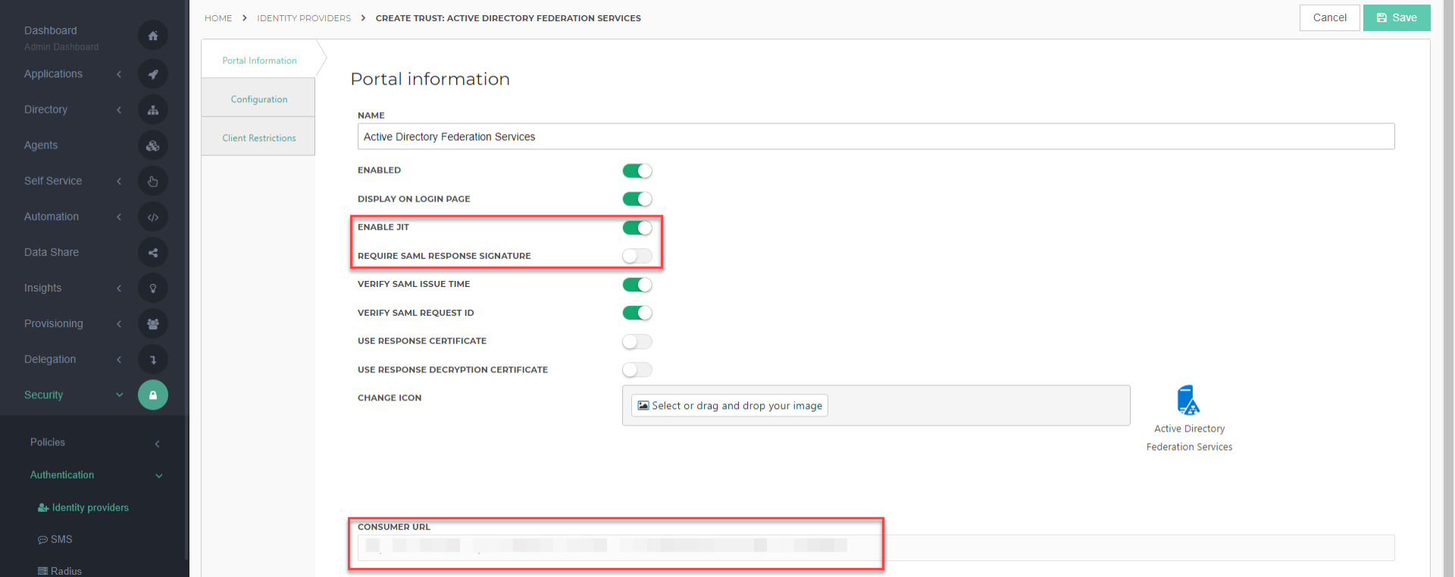
Task: Select the Self Service hand icon
Action: point(153,181)
